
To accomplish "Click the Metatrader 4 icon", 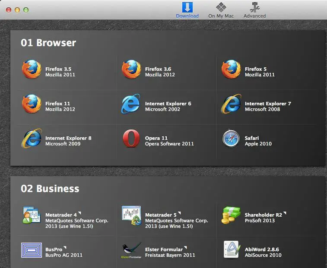I will point(32,215).
